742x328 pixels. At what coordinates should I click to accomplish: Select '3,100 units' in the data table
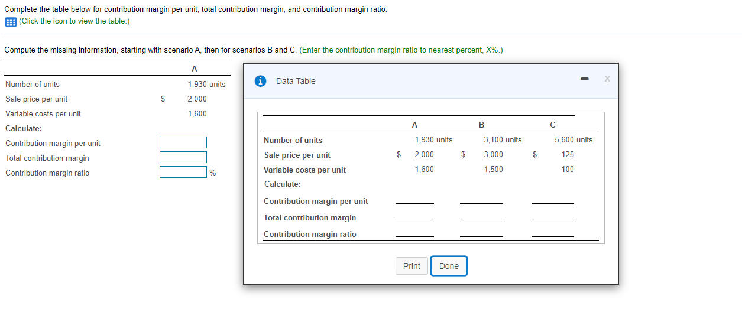pos(503,140)
